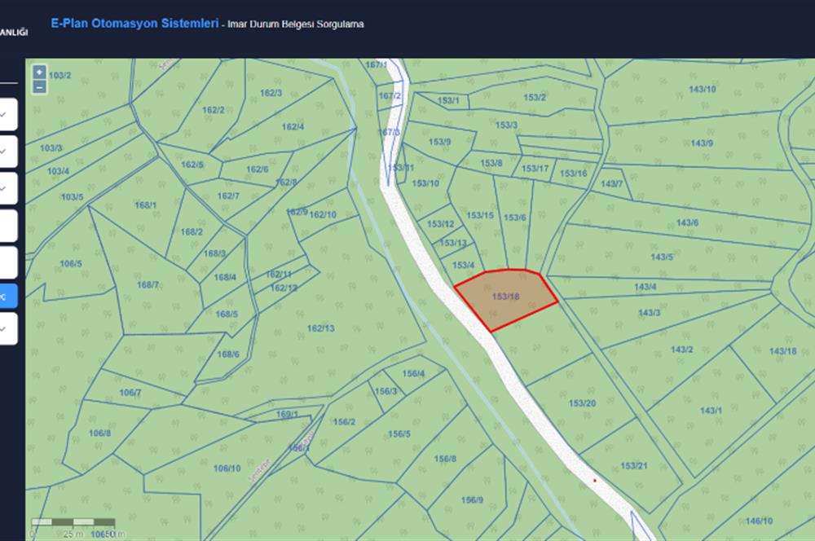Pick parcel 153/20 below the highlighted lot

pos(582,403)
